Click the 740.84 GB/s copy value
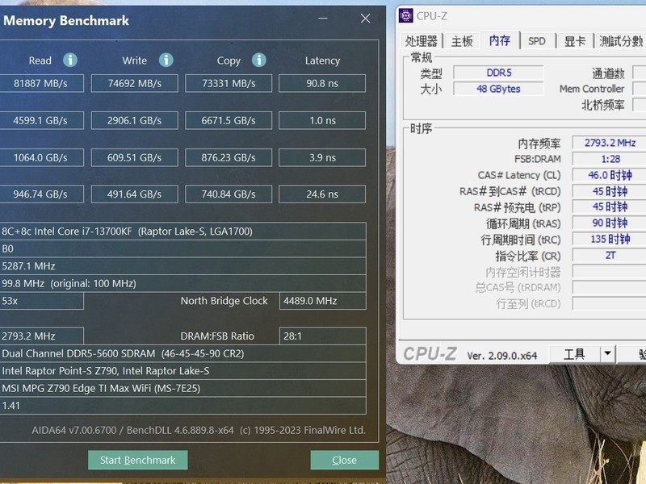 tap(229, 194)
